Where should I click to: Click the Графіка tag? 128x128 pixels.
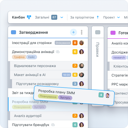point(19,57)
